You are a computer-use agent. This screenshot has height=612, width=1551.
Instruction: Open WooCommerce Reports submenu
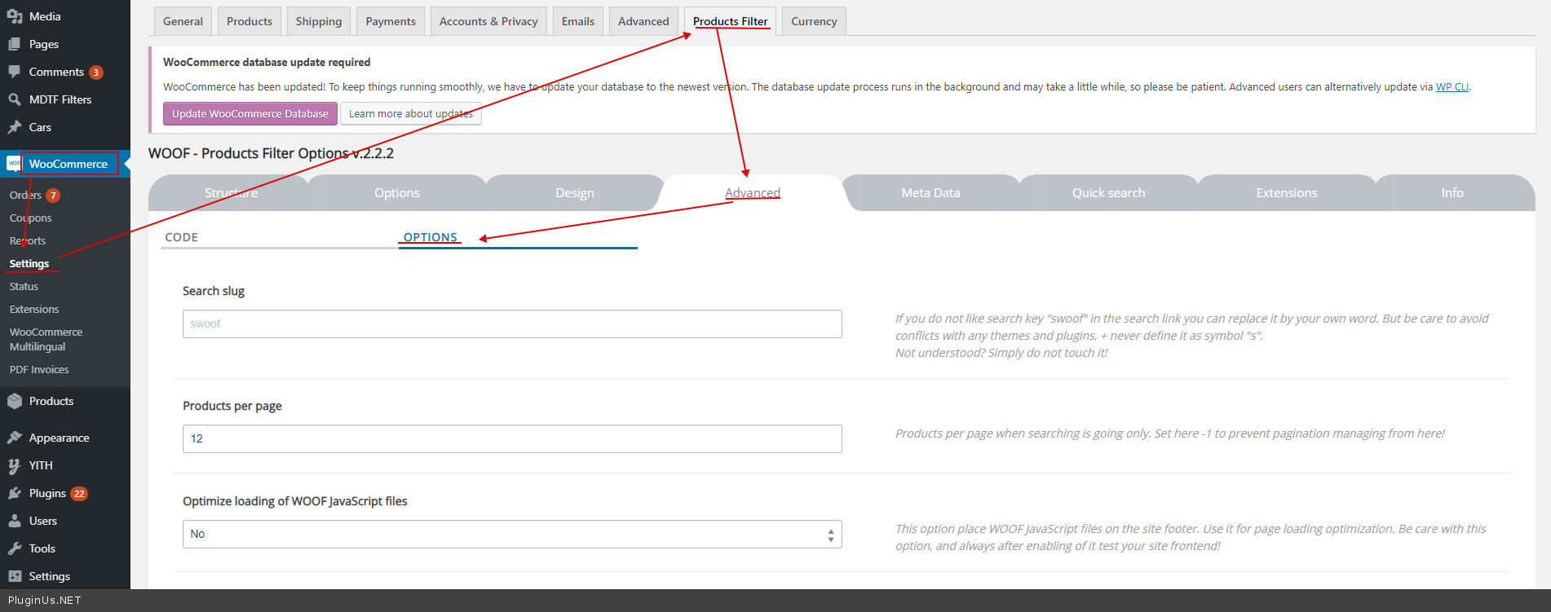pos(28,240)
